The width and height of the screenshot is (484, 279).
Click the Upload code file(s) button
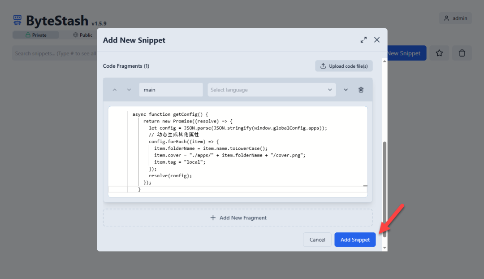(344, 66)
